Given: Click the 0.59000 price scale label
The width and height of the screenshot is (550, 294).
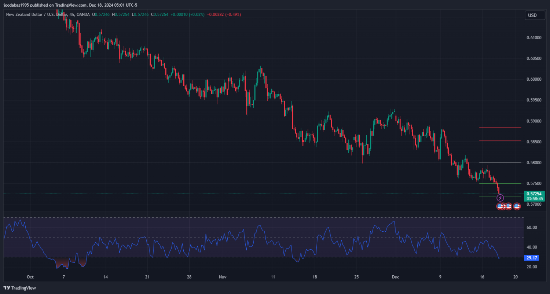Looking at the screenshot, I should click(534, 121).
